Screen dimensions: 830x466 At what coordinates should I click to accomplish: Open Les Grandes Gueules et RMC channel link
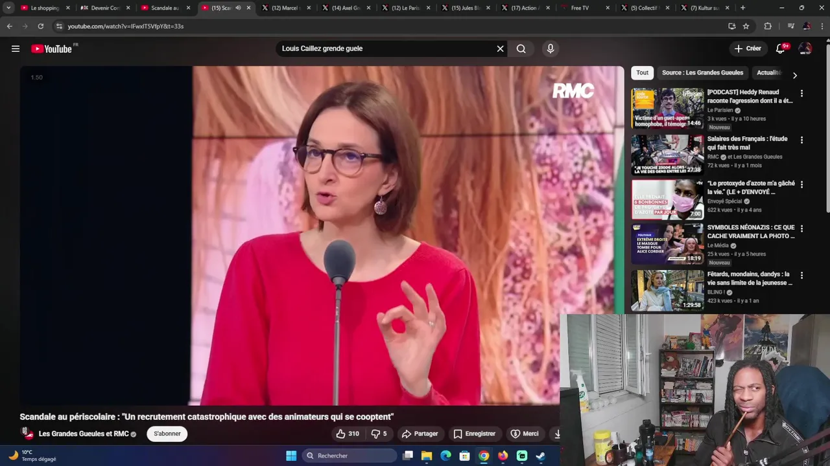point(84,434)
